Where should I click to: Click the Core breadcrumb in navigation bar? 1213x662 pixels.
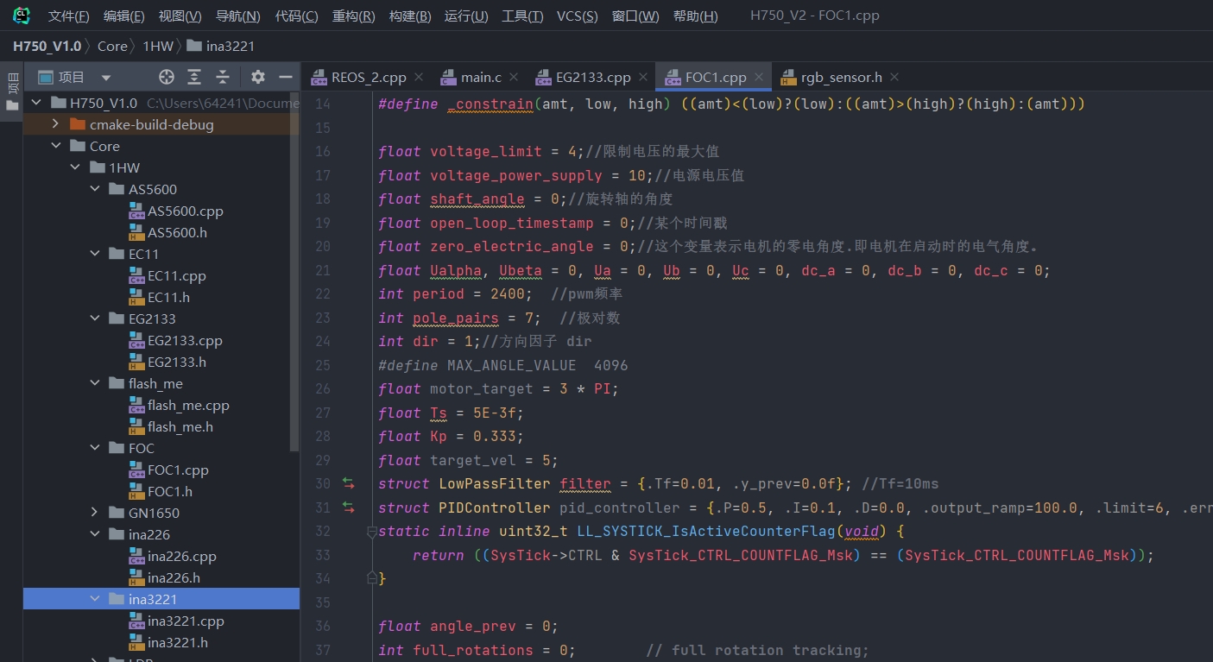(112, 46)
